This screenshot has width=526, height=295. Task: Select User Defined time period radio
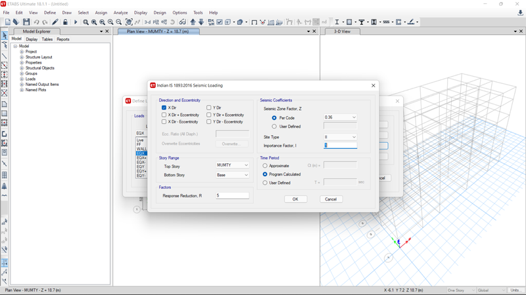click(x=265, y=183)
